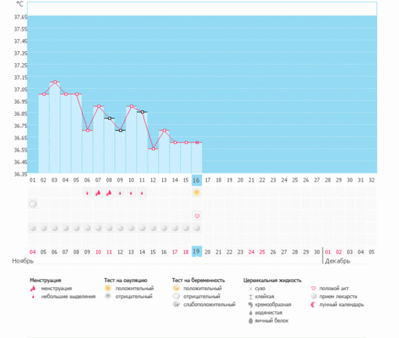Screen dimensions: 399x338
Task: Click the 'лунный календарь' crescent legend icon
Action: point(313,305)
